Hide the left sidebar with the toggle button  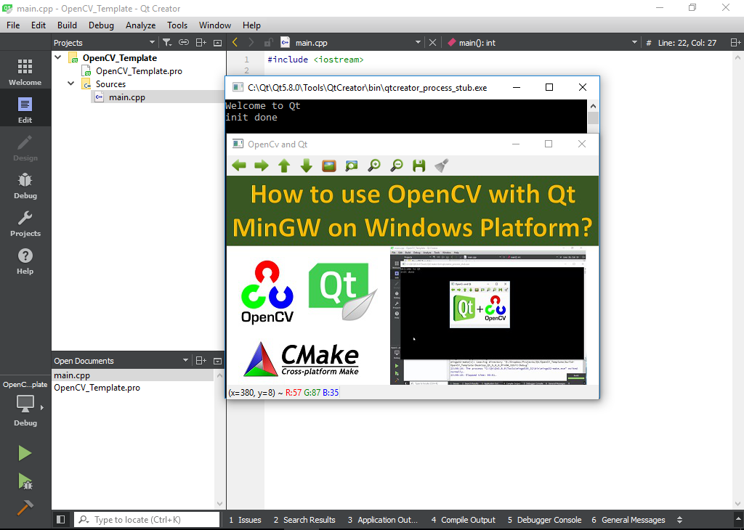click(61, 519)
